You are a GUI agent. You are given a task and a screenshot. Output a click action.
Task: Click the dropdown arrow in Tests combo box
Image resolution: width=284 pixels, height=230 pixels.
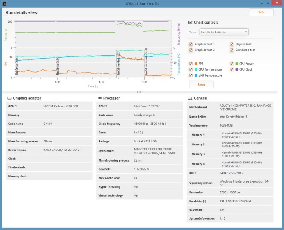coord(246,32)
